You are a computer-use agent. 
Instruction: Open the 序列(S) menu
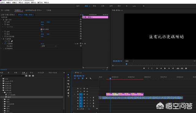pos(21,2)
